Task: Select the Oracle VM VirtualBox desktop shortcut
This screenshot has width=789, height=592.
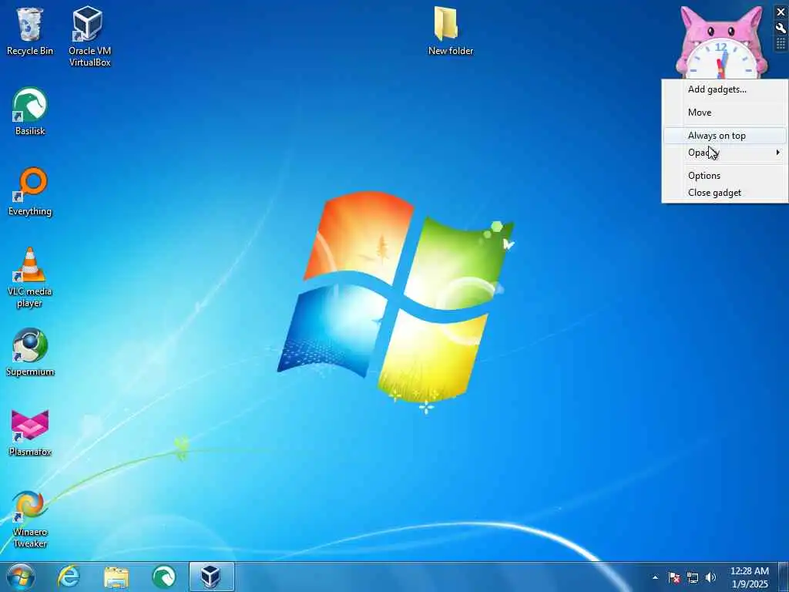Action: (x=89, y=36)
